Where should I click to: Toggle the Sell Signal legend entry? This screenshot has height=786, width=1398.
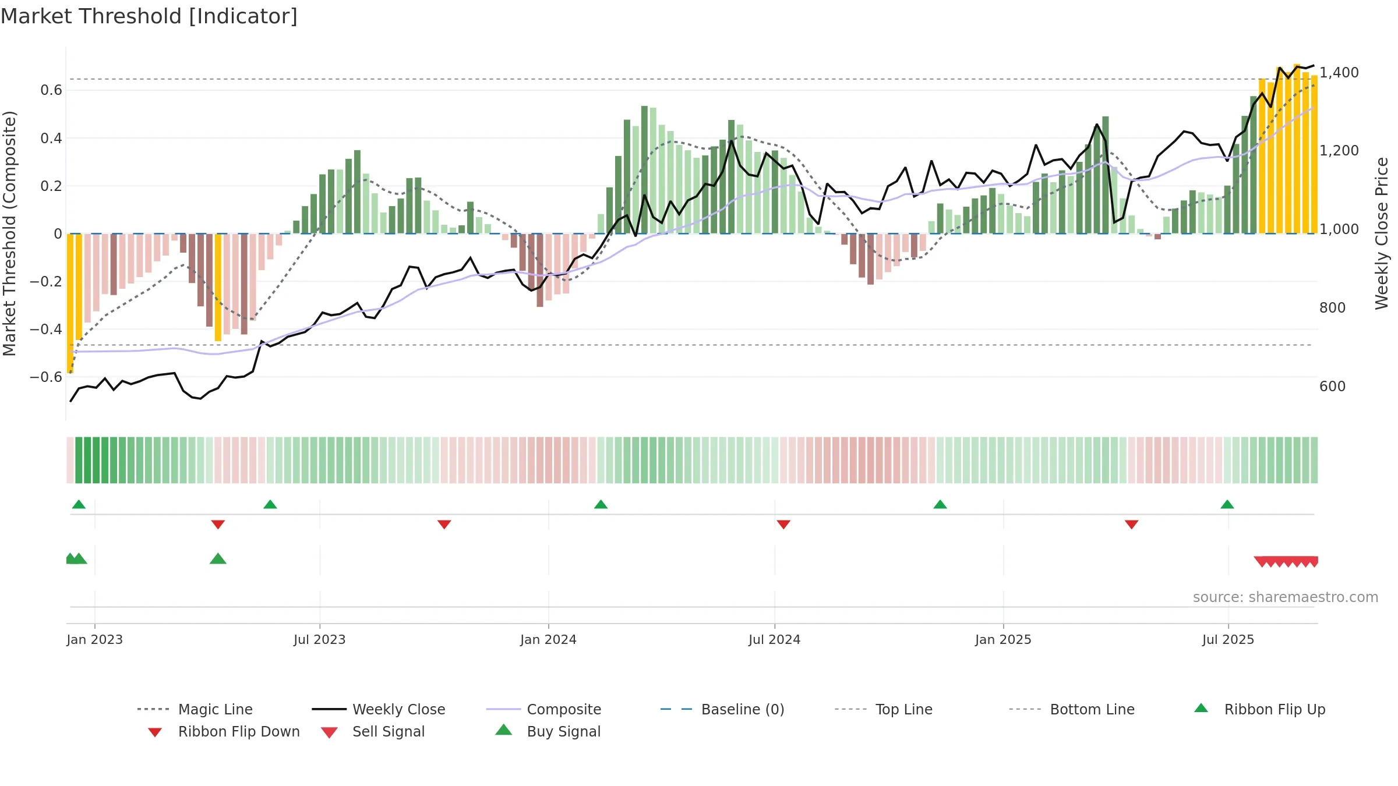point(373,731)
